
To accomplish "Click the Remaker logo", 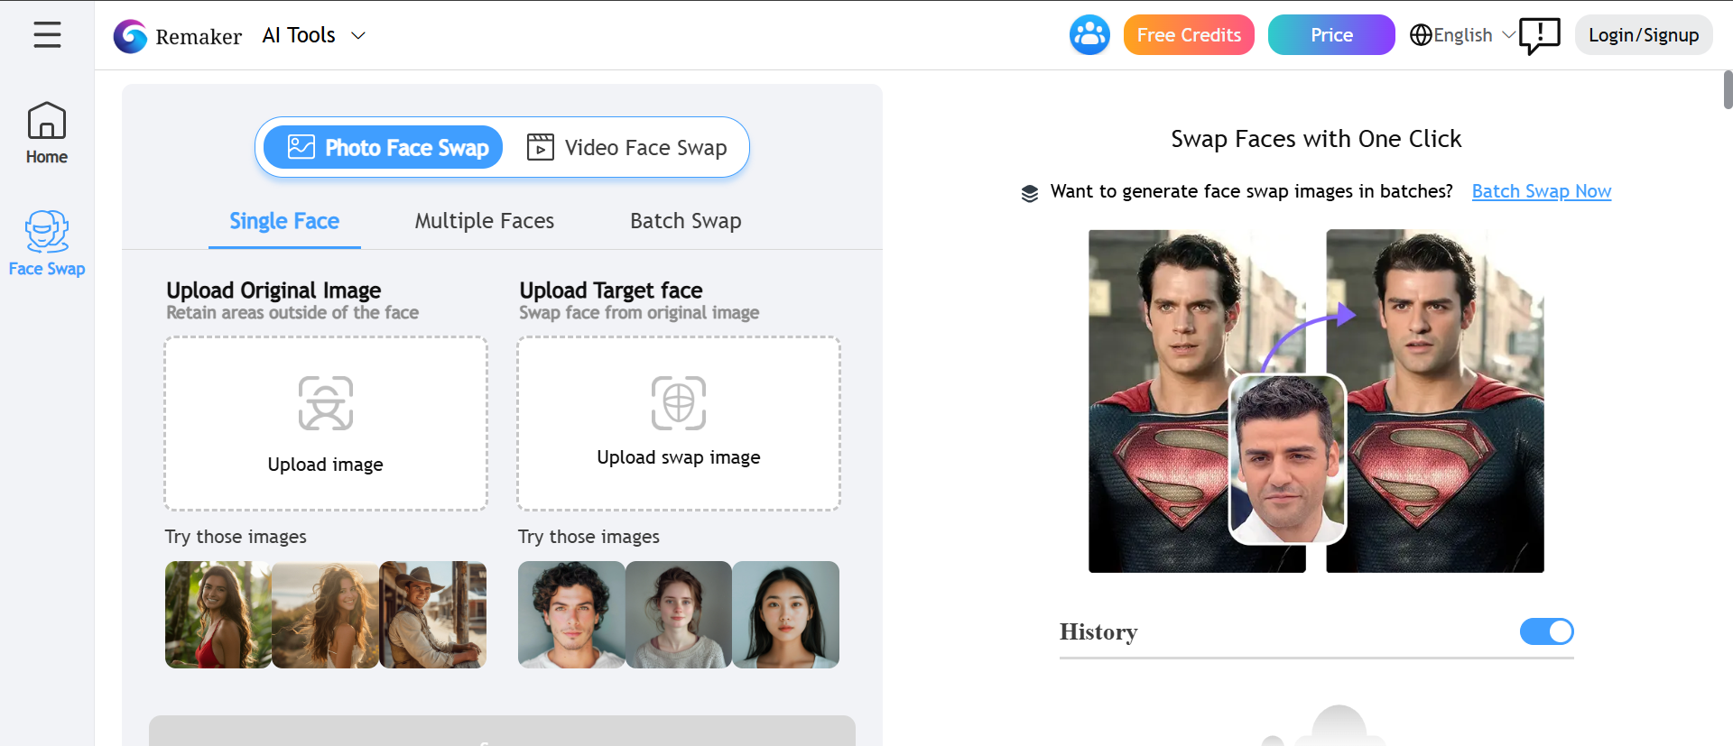I will [x=178, y=36].
